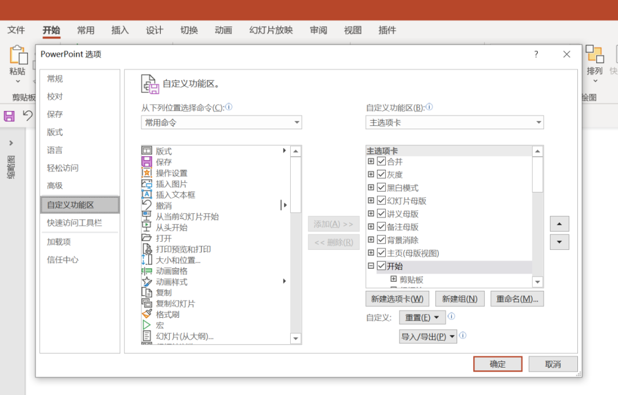Screen dimensions: 618x395
Task: Select the 复制幻灯片 icon
Action: click(146, 303)
